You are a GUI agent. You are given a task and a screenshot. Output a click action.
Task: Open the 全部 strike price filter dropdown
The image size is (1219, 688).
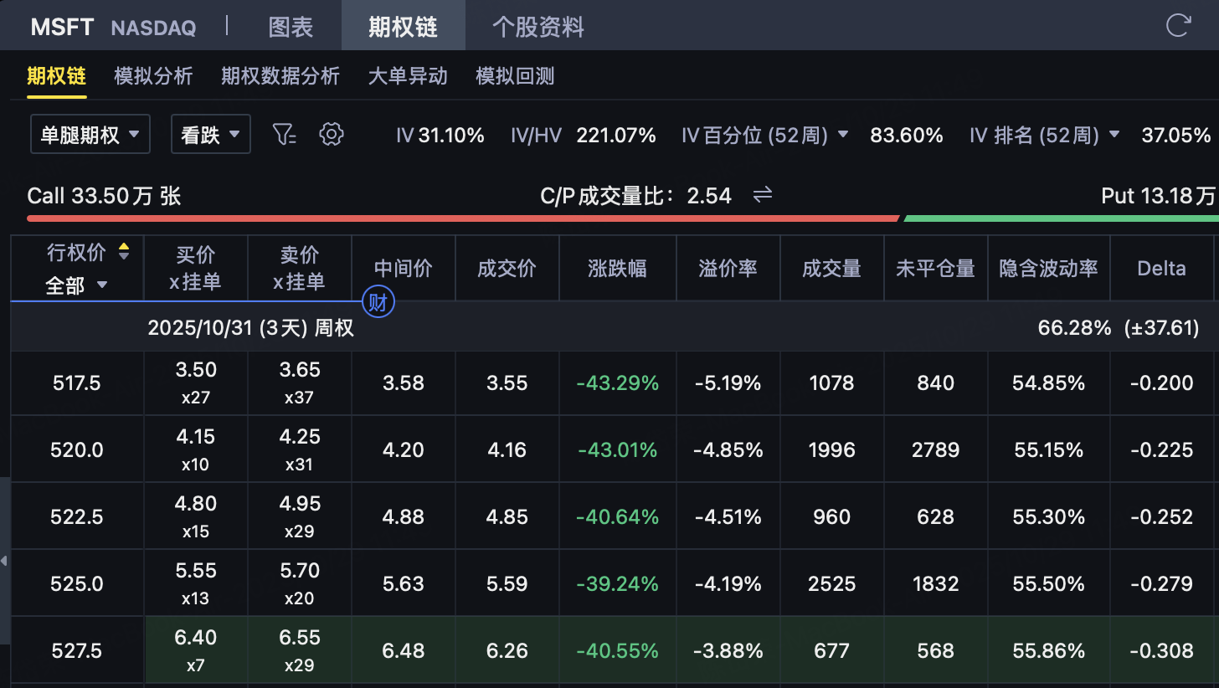tap(77, 285)
